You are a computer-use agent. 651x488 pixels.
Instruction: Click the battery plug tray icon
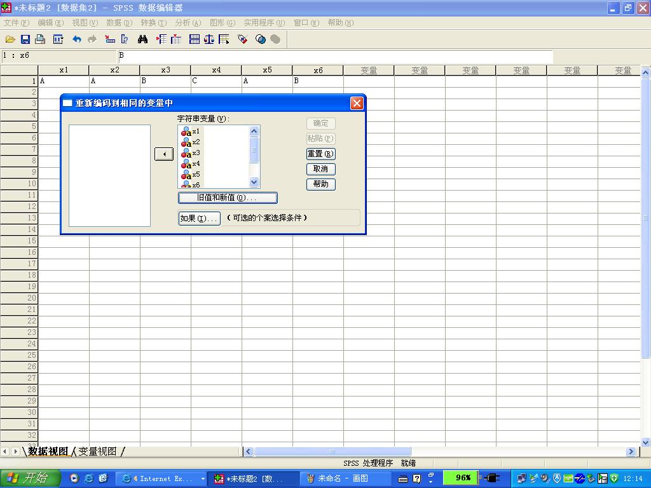pos(491,478)
